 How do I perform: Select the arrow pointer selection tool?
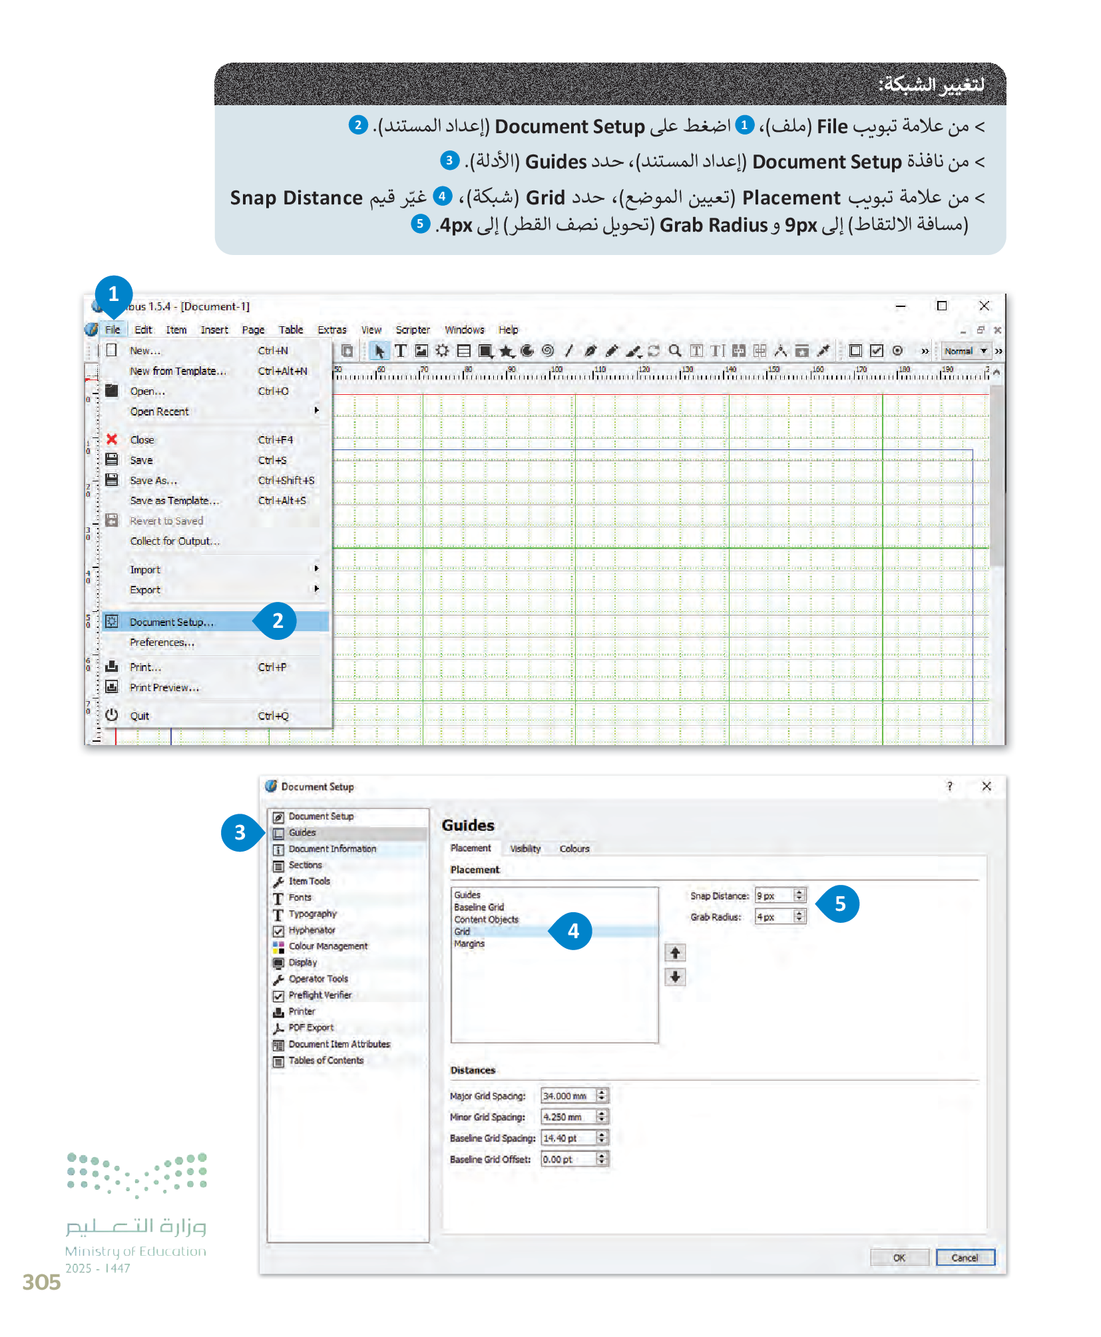tap(379, 351)
